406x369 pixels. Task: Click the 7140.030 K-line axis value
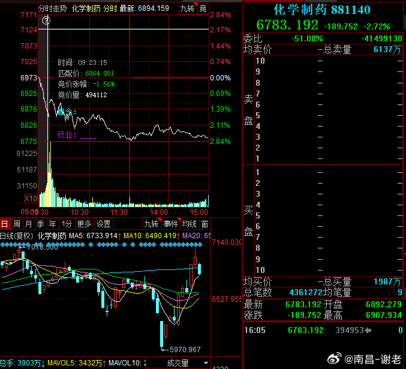coord(227,242)
